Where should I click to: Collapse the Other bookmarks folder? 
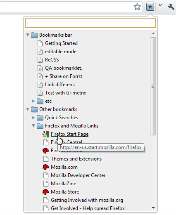coord(28,109)
